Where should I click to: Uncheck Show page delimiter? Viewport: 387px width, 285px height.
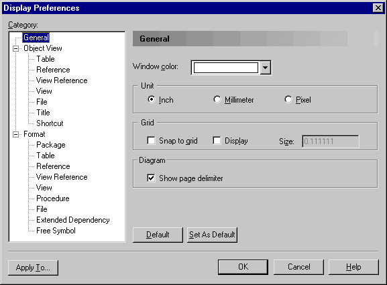(151, 178)
